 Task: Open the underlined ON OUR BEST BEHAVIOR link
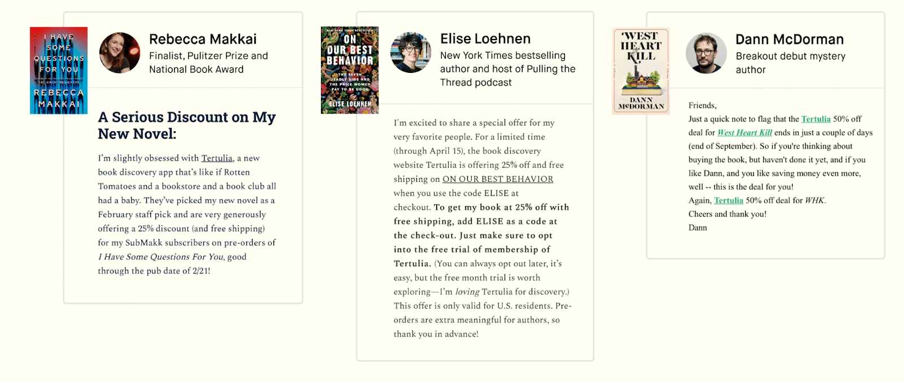pos(498,179)
